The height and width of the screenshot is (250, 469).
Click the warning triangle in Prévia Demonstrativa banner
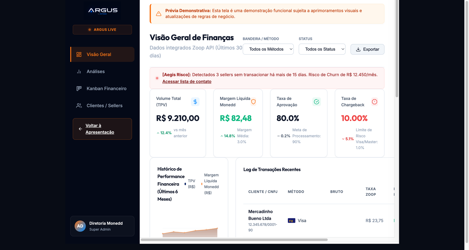point(159,14)
